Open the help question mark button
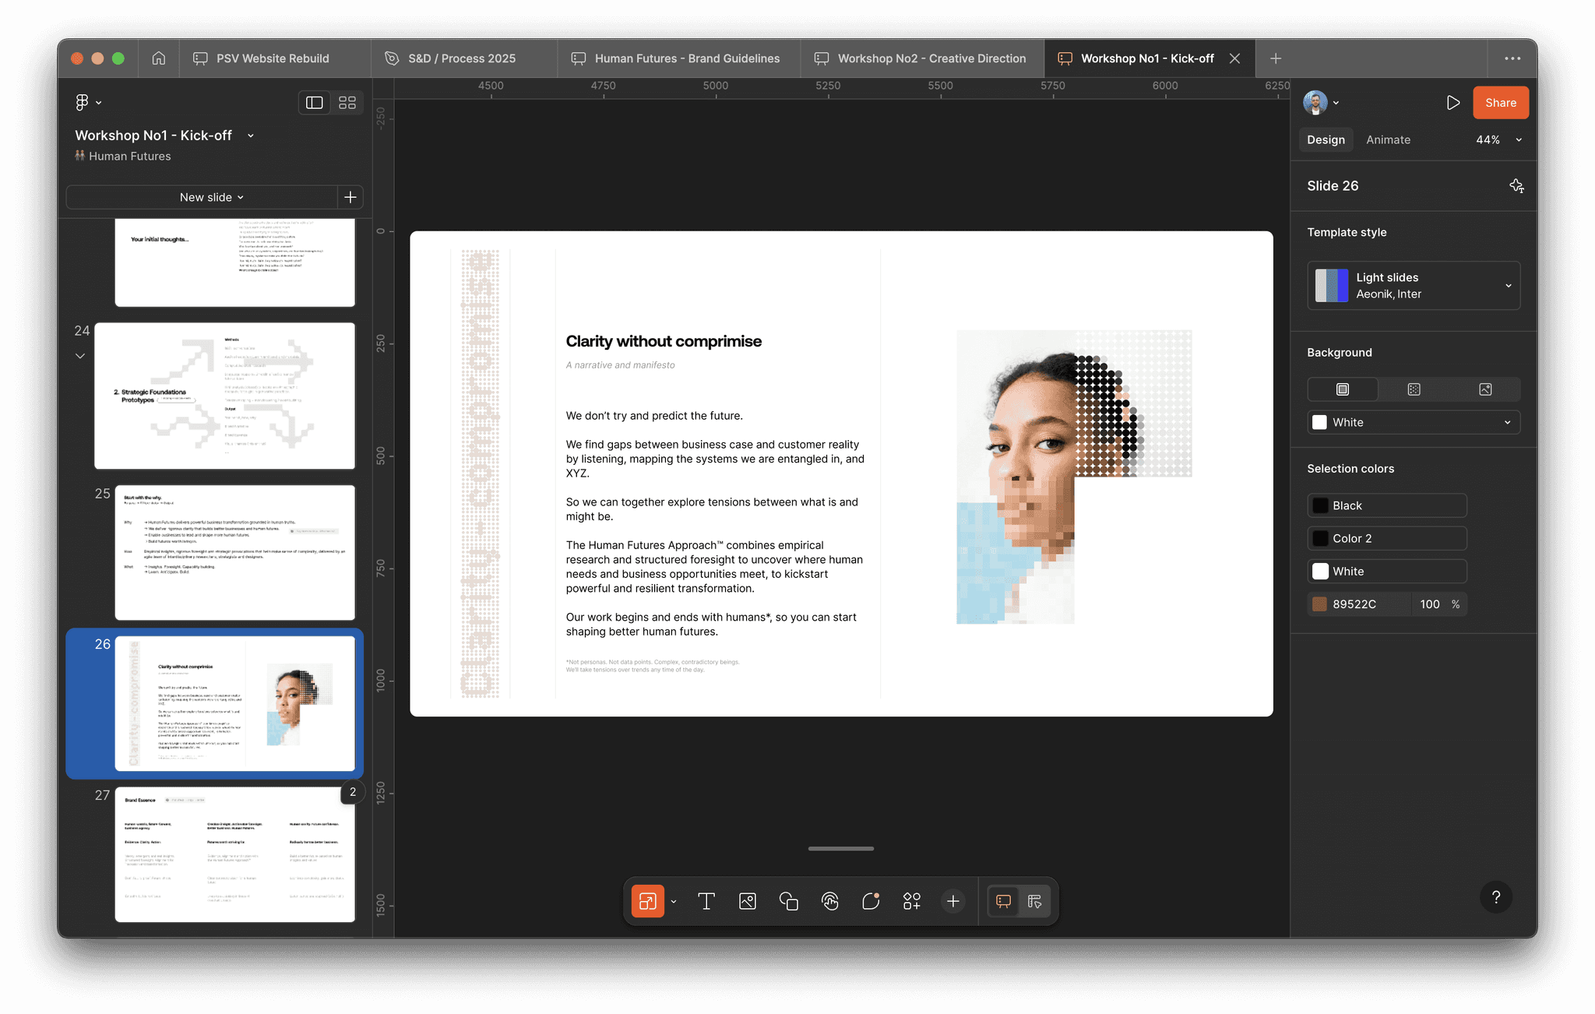This screenshot has width=1595, height=1014. (1495, 897)
